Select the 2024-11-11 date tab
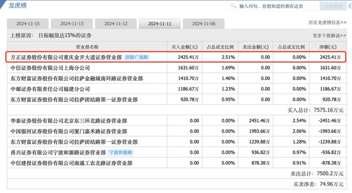The height and width of the screenshot is (193, 352). click(159, 24)
